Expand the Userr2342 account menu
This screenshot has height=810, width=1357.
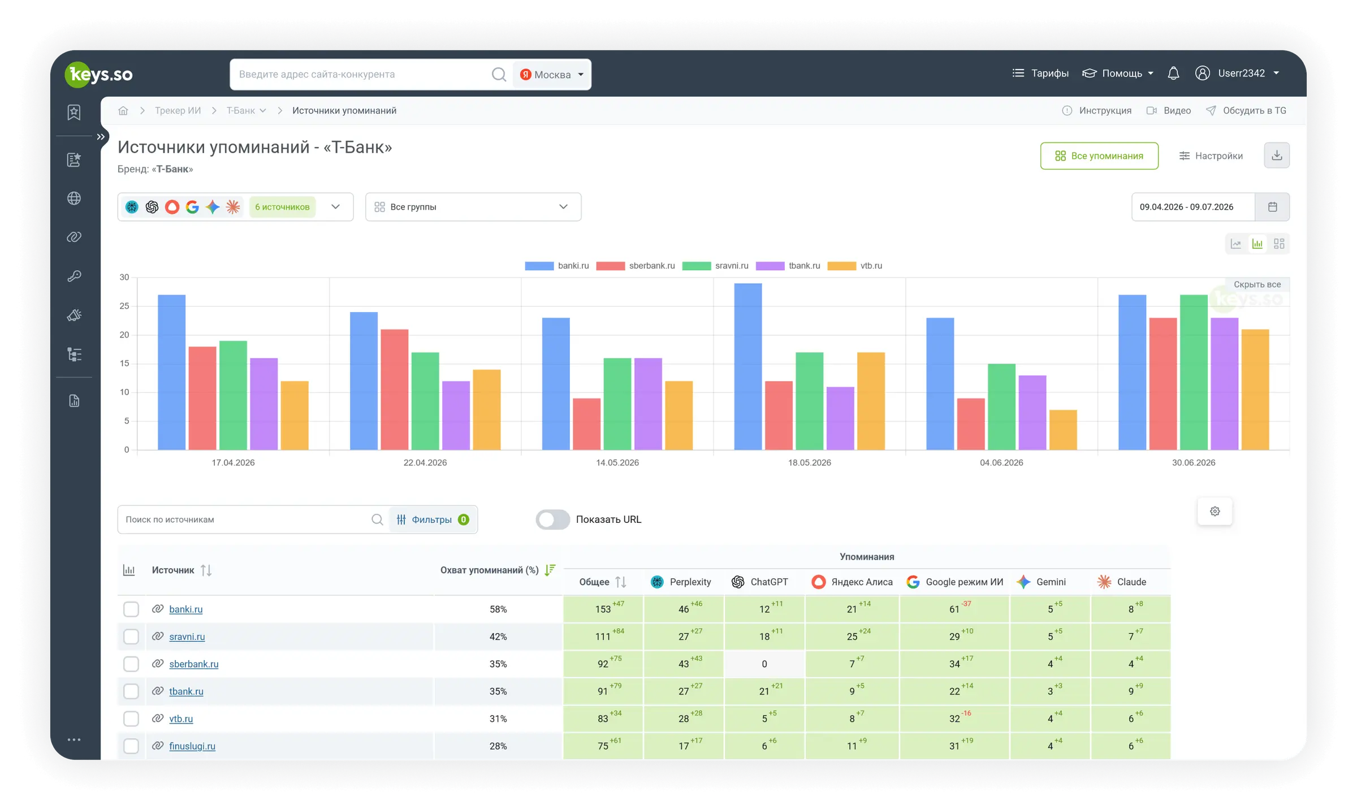[x=1248, y=73]
